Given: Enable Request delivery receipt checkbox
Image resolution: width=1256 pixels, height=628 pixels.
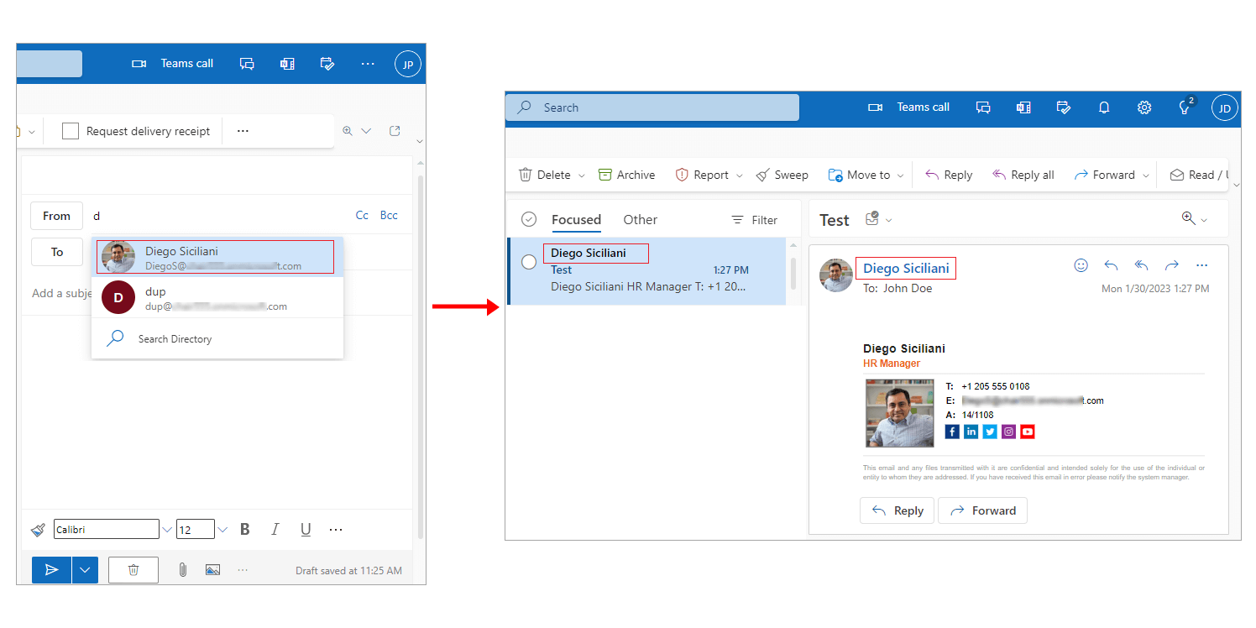Looking at the screenshot, I should click(x=71, y=131).
